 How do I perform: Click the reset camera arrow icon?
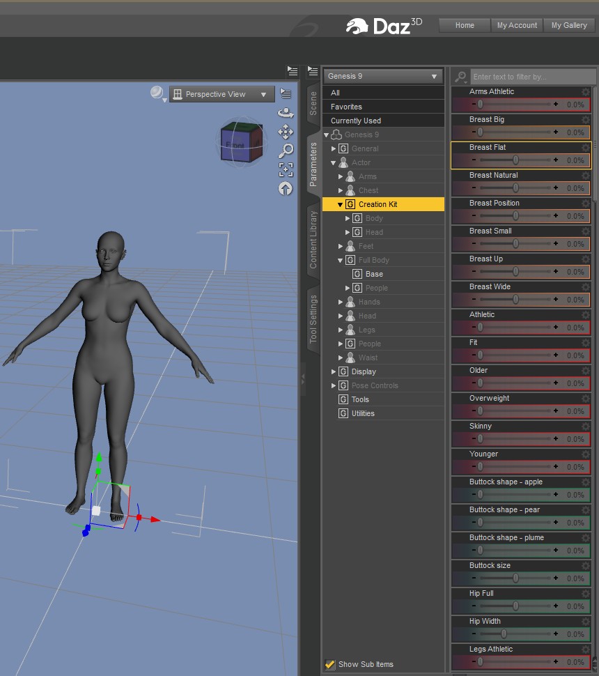point(286,188)
